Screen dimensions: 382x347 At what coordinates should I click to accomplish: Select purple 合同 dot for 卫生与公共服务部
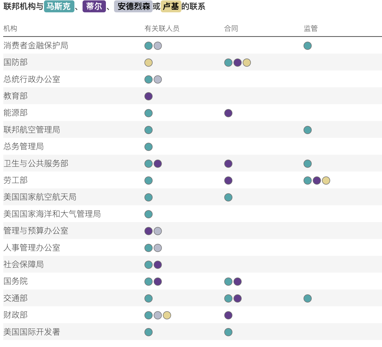[228, 164]
